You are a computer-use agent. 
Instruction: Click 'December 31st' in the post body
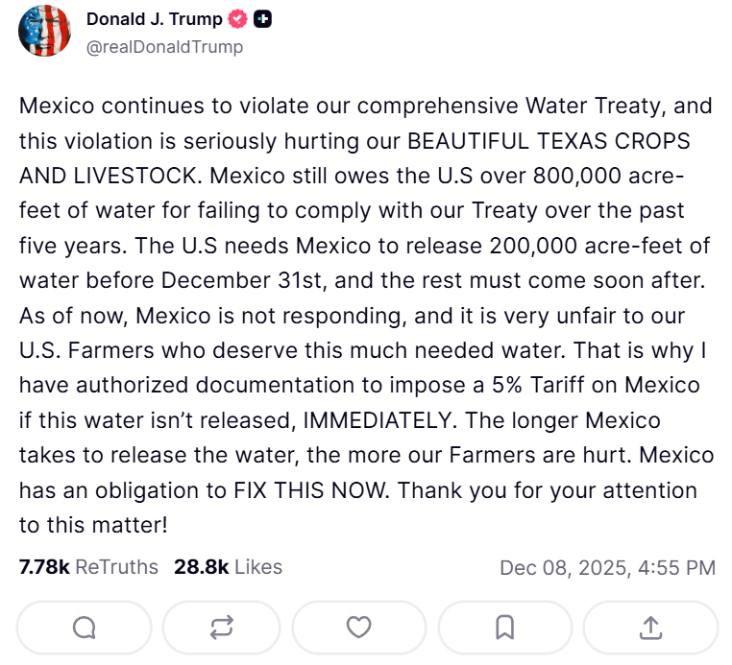coord(231,280)
